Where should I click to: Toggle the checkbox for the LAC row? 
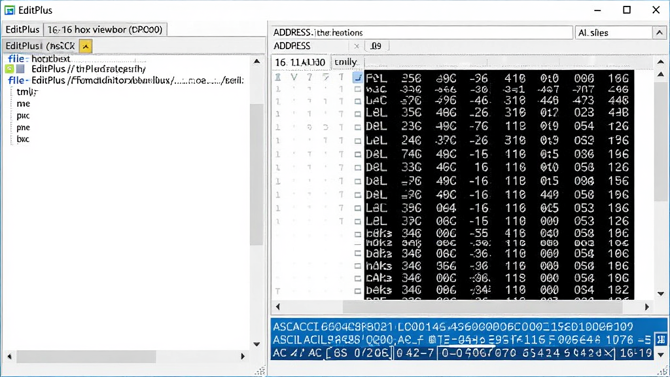point(358,101)
